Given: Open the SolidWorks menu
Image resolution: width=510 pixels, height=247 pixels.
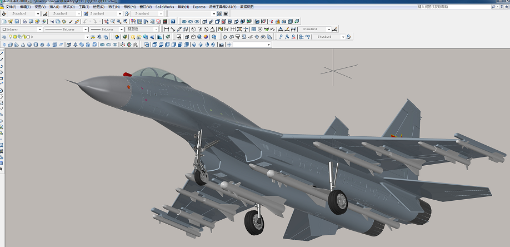Looking at the screenshot, I should [x=164, y=7].
